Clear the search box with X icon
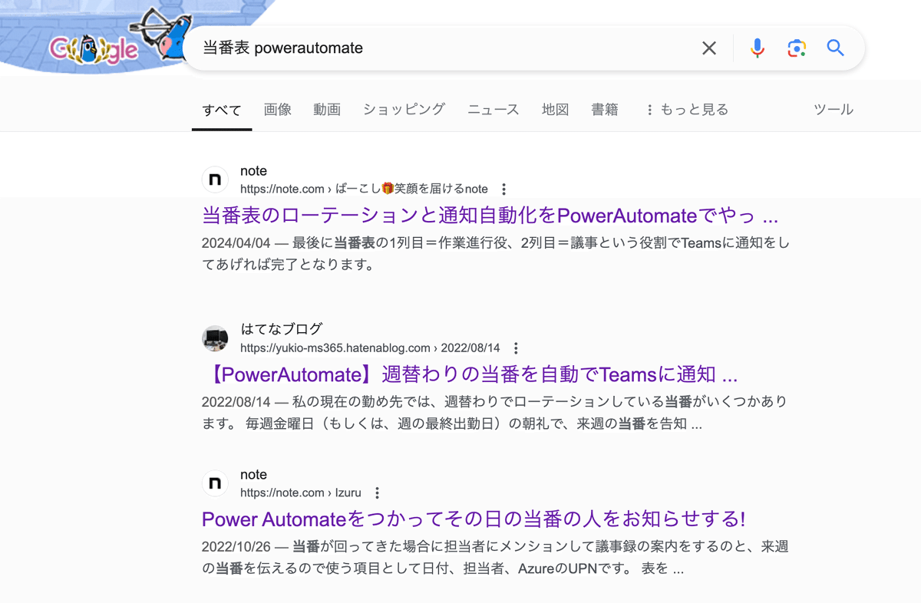This screenshot has height=603, width=921. 709,48
